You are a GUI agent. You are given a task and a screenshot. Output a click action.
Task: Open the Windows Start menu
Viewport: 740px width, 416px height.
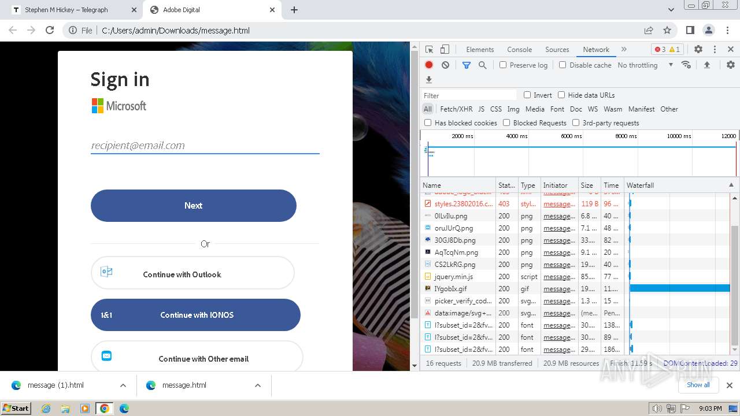pos(16,408)
